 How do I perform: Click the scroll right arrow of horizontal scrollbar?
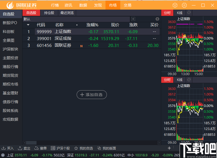coord(159,143)
